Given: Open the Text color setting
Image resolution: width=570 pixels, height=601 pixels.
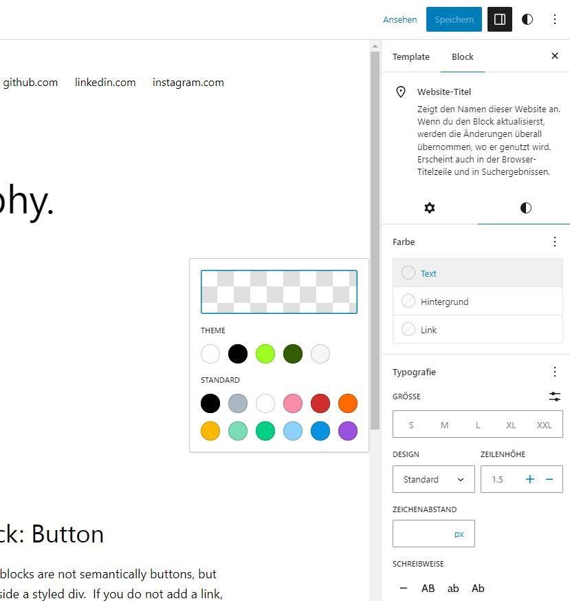Looking at the screenshot, I should [x=478, y=273].
